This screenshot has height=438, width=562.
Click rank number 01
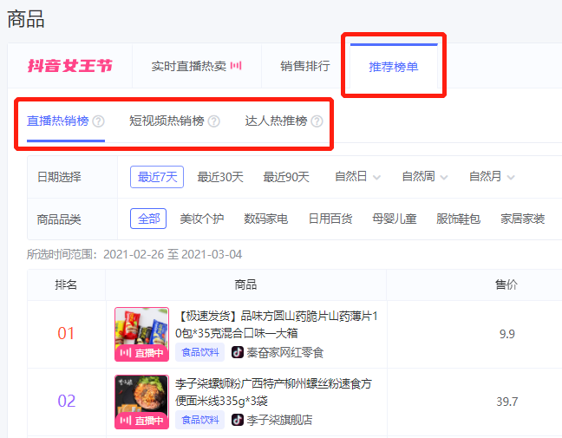coord(66,333)
